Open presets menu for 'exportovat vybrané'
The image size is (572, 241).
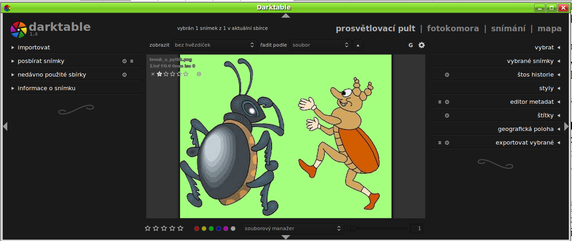point(440,143)
